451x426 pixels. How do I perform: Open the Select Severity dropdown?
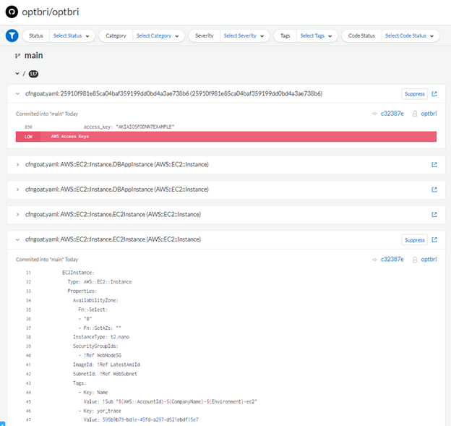pyautogui.click(x=244, y=35)
